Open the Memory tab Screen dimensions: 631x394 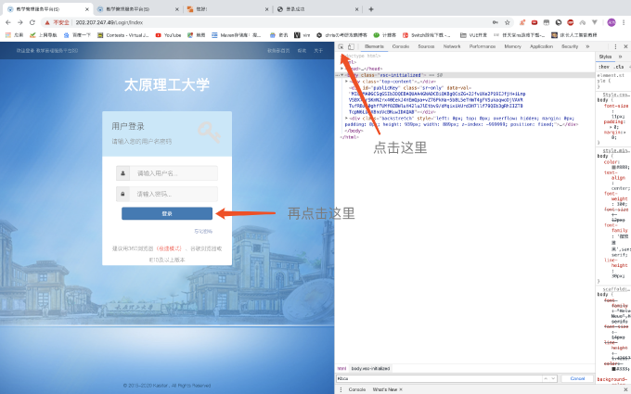click(512, 46)
